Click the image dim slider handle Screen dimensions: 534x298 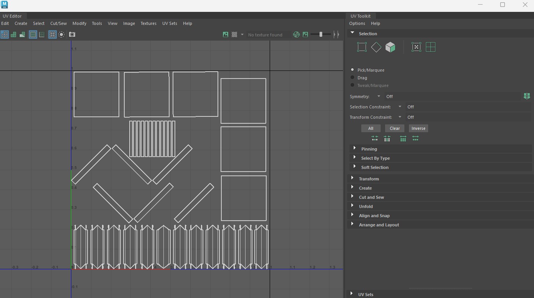(x=321, y=34)
